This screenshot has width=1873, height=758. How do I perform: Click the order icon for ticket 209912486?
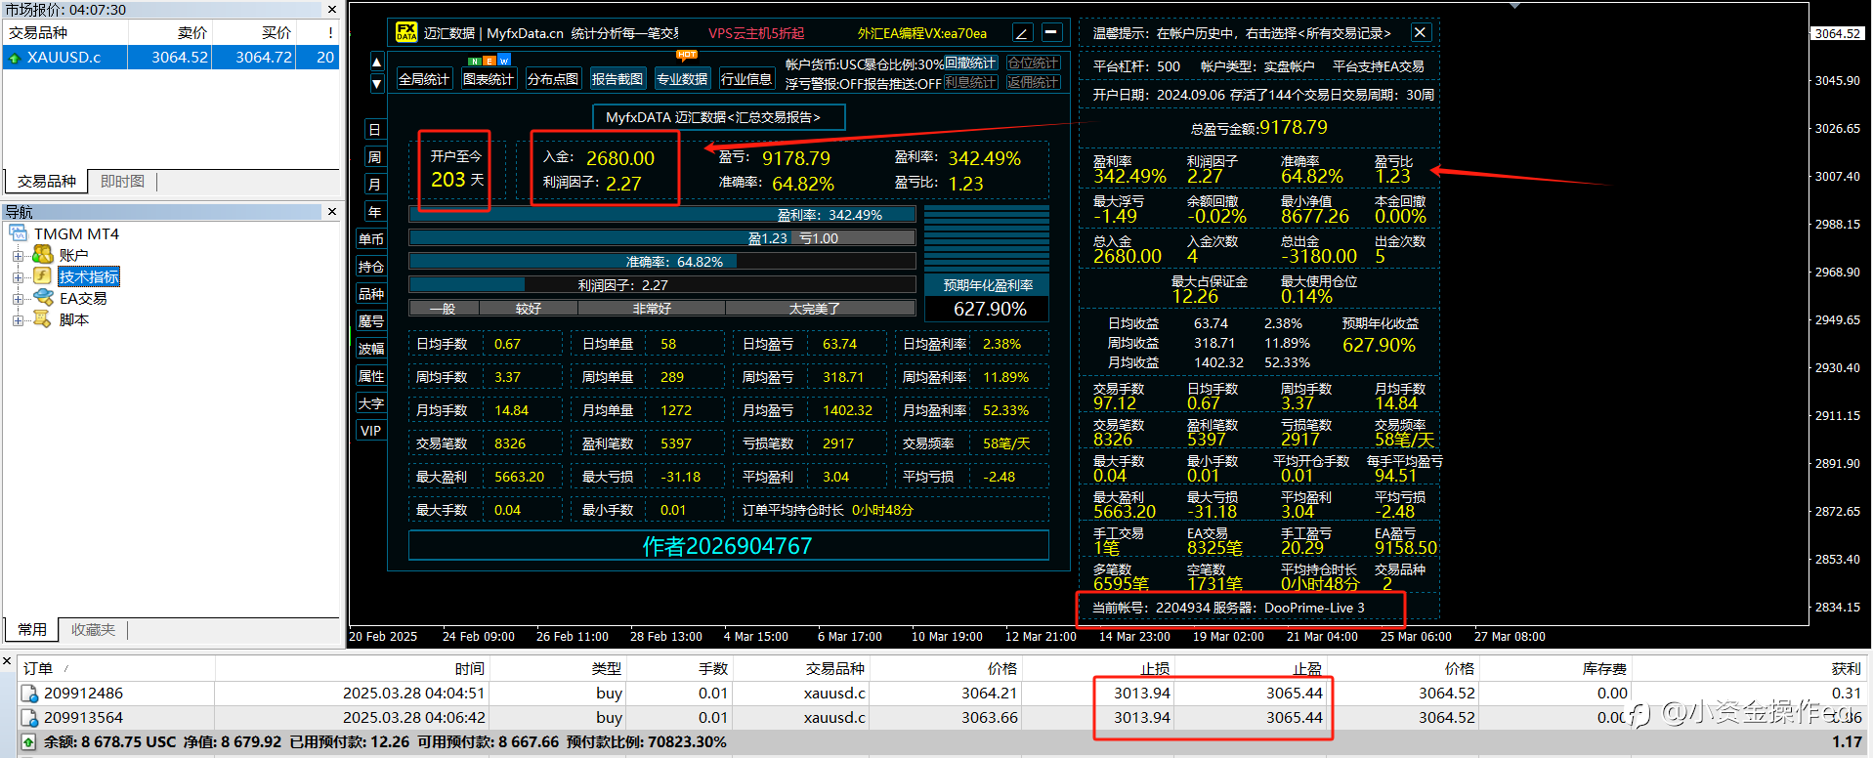click(x=29, y=694)
